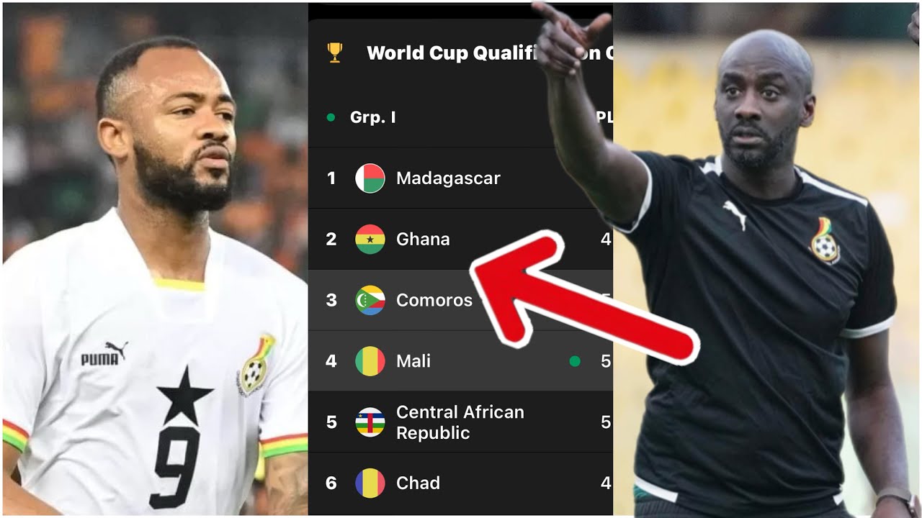Screen dimensions: 922x518
Task: Click the green dot beside Grp. I
Action: 331,117
